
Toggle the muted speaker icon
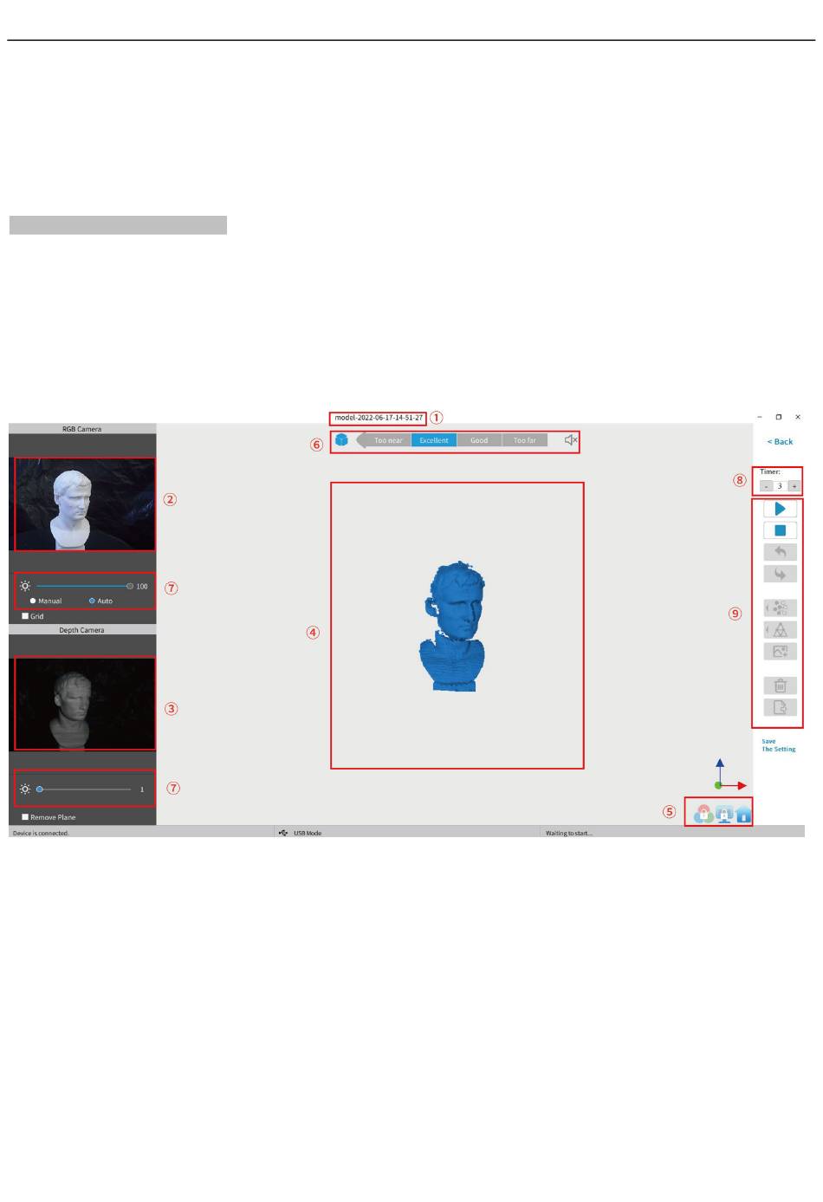570,440
